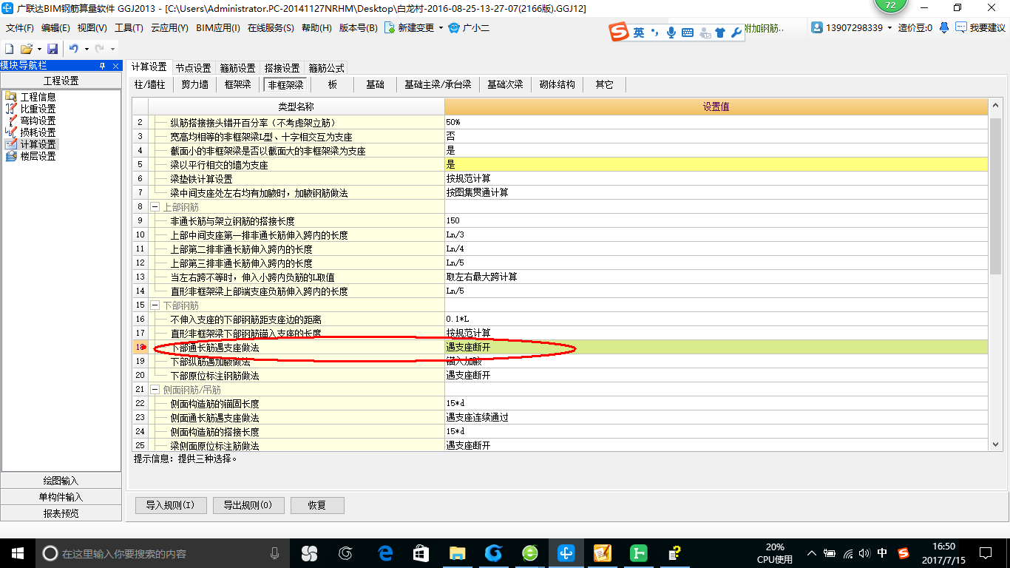Image resolution: width=1010 pixels, height=568 pixels.
Task: Open File Explorer from the taskbar
Action: (458, 553)
